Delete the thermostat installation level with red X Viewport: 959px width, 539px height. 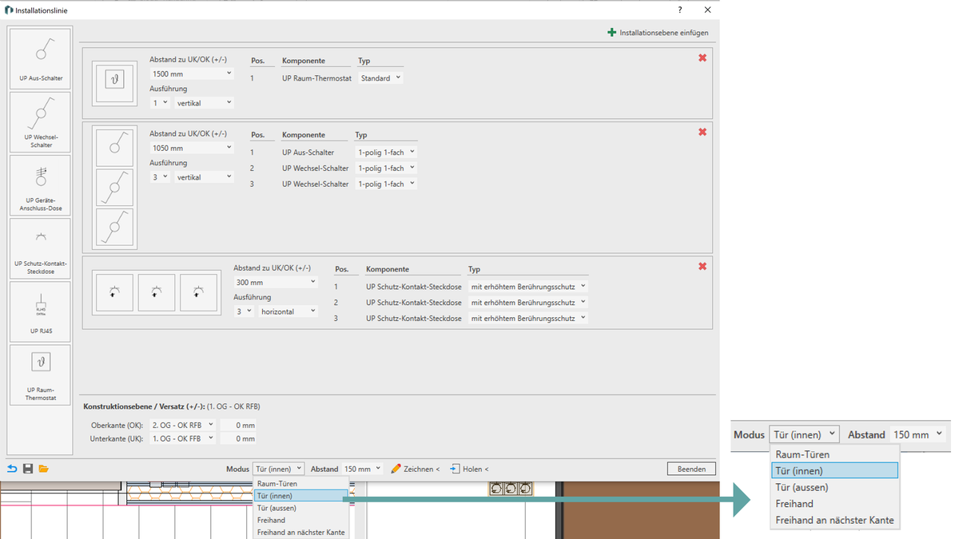(x=702, y=57)
